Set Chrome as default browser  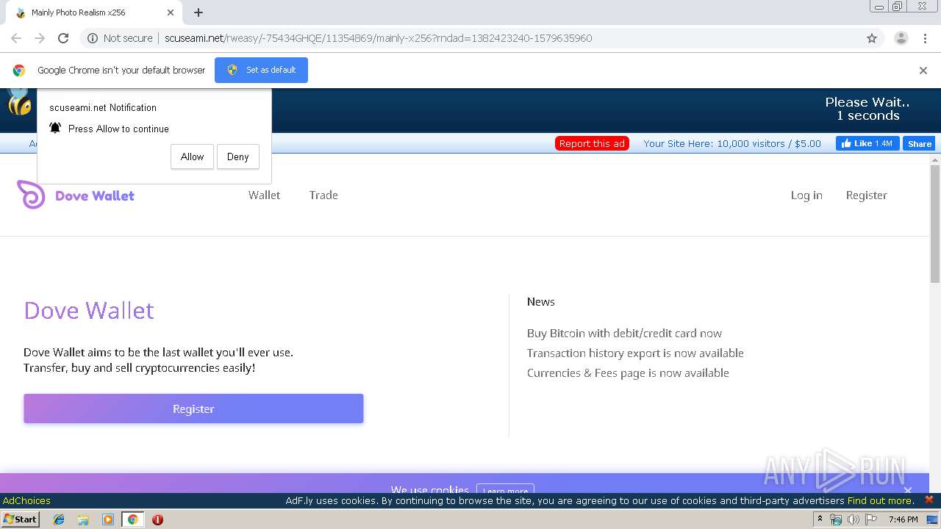[261, 70]
